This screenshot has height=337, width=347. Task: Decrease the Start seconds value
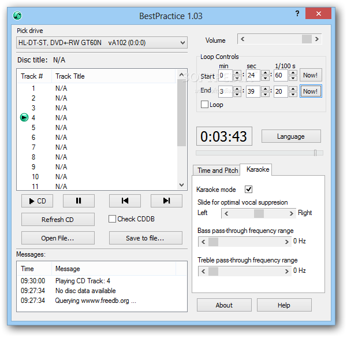[265, 78]
